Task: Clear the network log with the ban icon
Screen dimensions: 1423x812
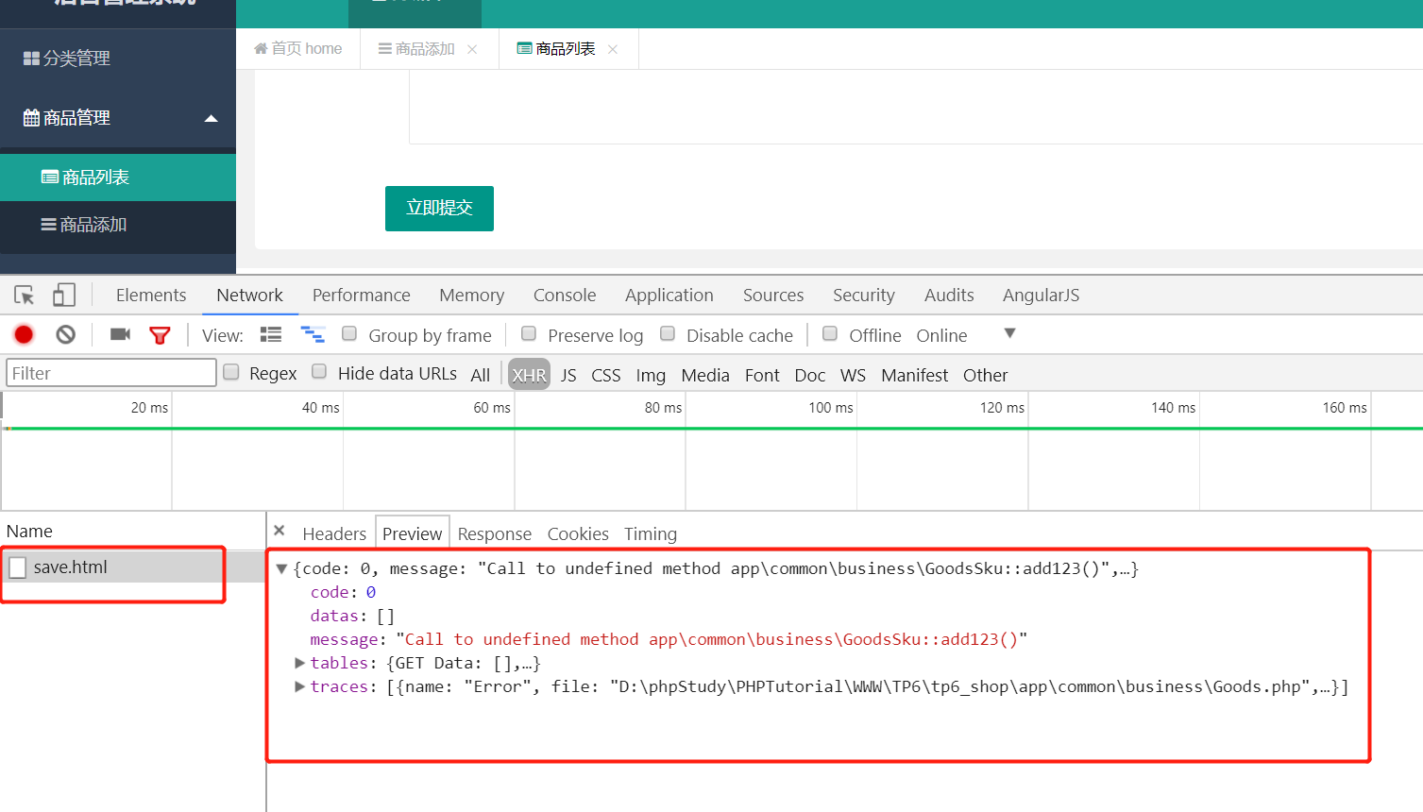Action: (65, 334)
